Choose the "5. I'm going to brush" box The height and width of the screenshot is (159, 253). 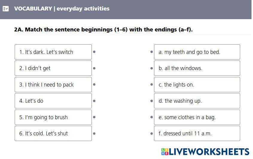pyautogui.click(x=53, y=117)
